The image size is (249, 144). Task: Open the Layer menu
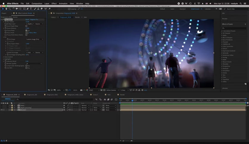click(47, 4)
